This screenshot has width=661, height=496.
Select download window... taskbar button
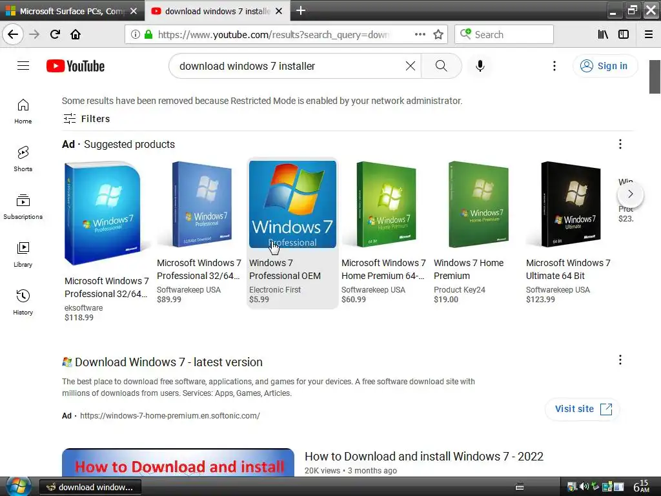(x=90, y=487)
